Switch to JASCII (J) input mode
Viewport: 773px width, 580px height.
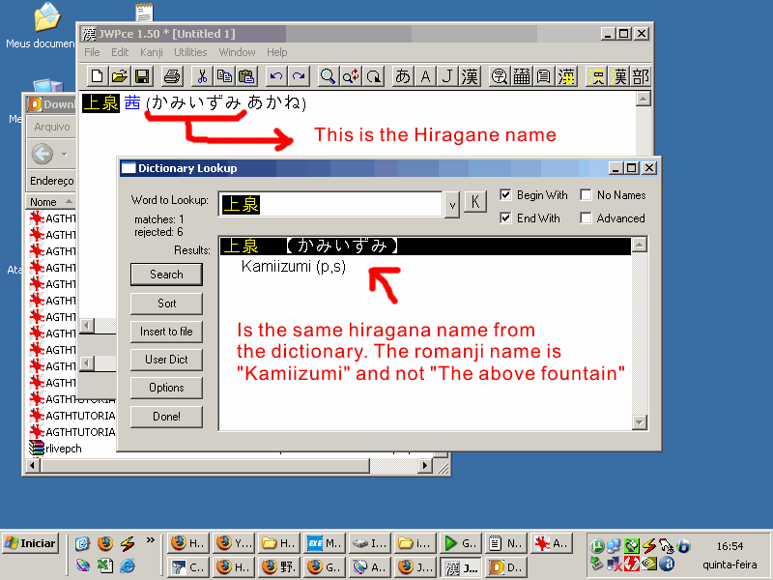447,76
